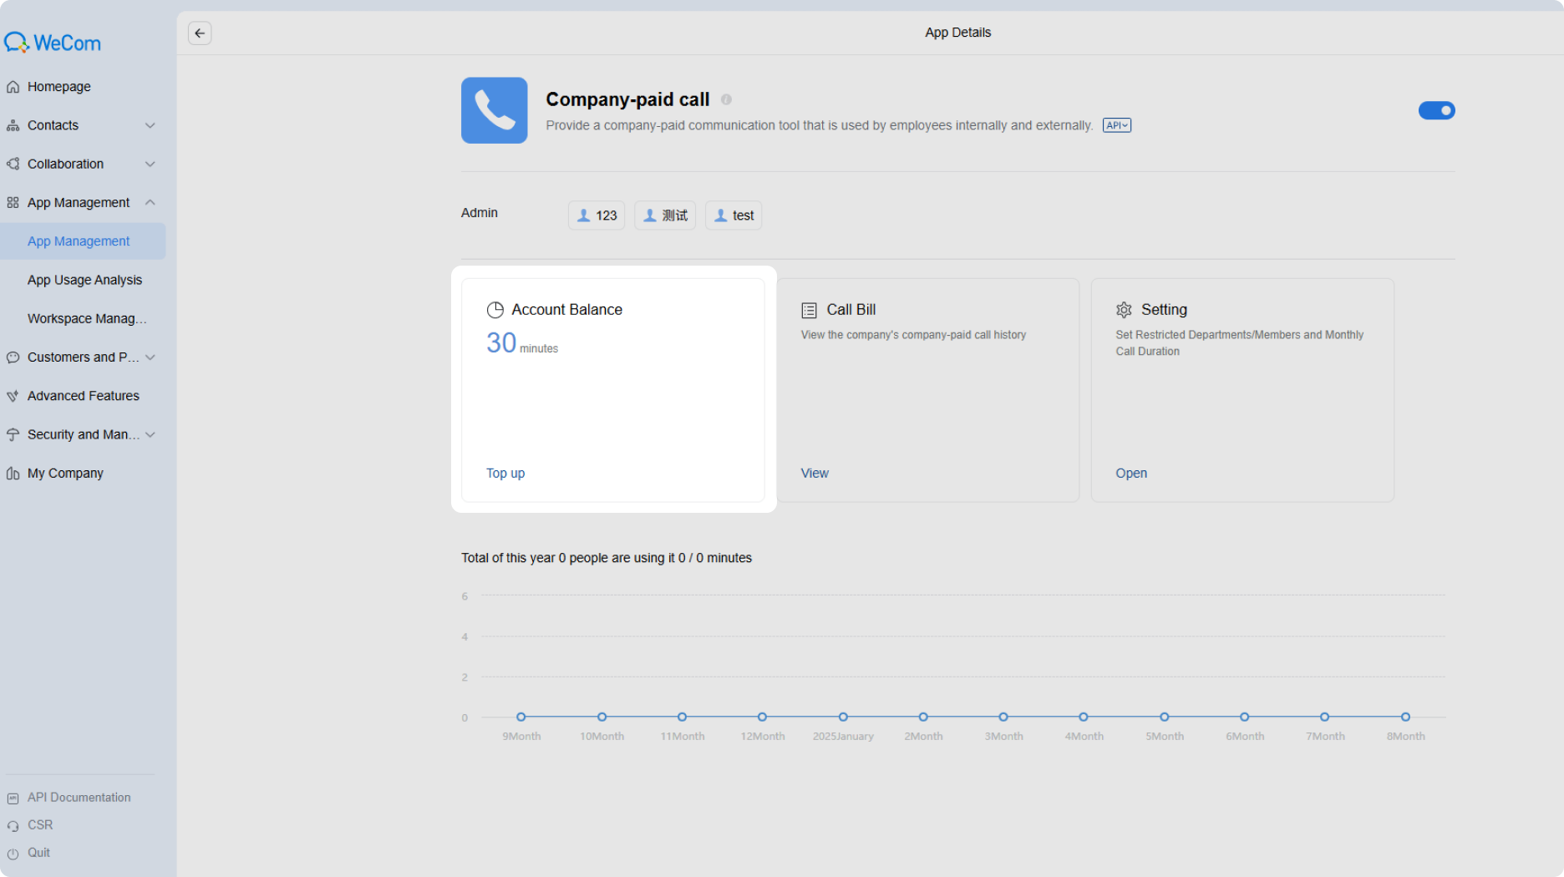The width and height of the screenshot is (1564, 877).
Task: Collapse the App Management section chevron
Action: click(150, 202)
